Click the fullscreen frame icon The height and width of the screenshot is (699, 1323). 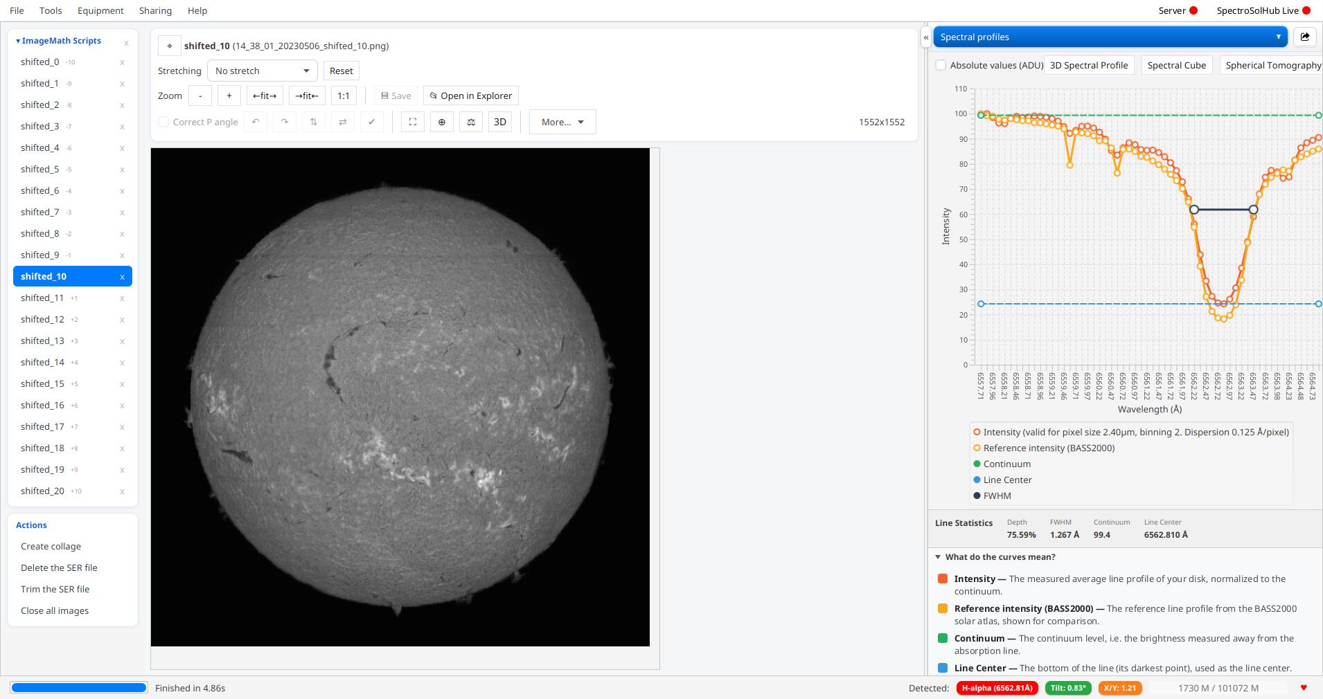(413, 122)
